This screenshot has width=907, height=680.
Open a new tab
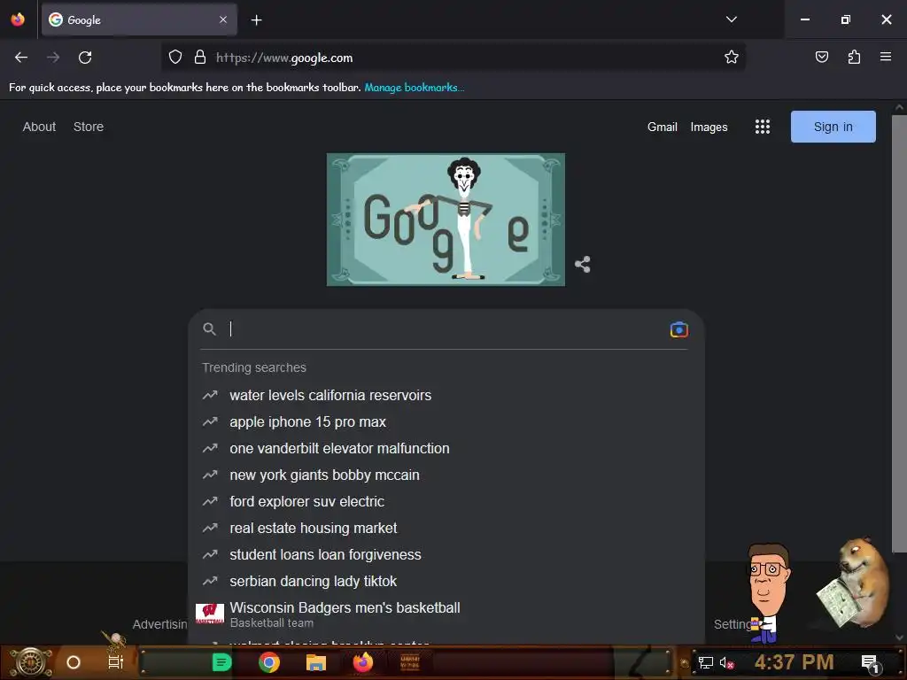tap(256, 20)
